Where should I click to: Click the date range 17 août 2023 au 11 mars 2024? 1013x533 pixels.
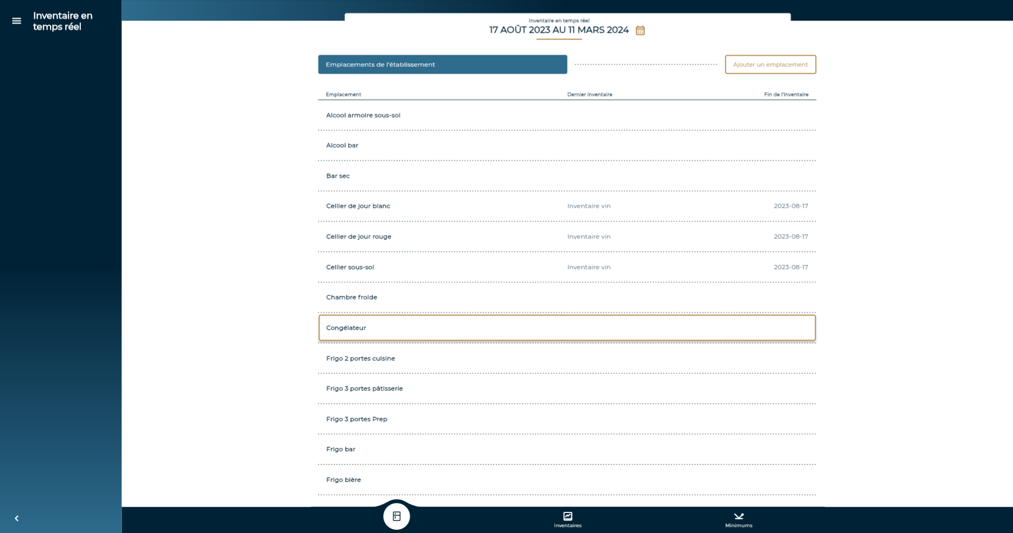(x=558, y=30)
